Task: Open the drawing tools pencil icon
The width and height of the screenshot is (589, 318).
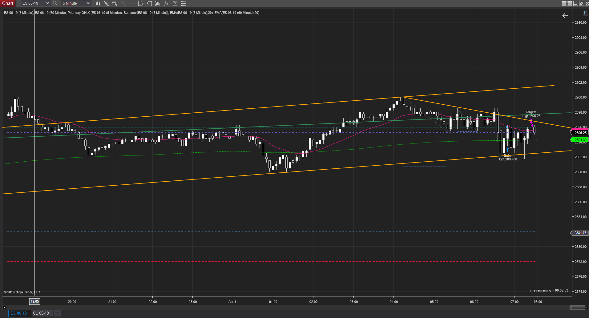Action: (106, 3)
